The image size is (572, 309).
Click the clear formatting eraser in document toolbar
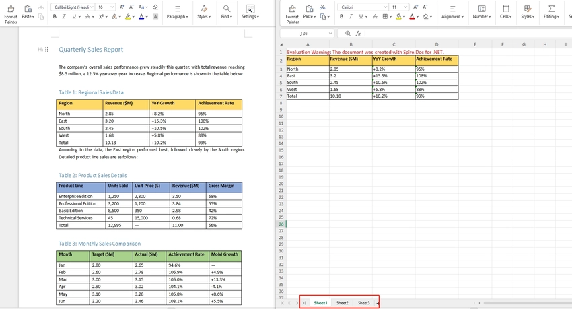pyautogui.click(x=155, y=7)
